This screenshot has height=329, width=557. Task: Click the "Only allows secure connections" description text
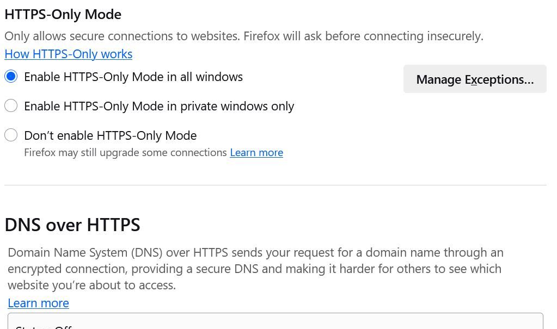123,36
